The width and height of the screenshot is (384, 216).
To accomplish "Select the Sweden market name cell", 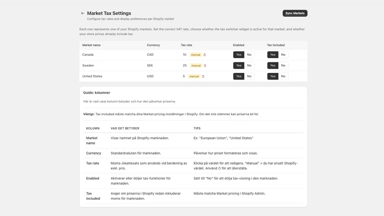I will 88,65.
